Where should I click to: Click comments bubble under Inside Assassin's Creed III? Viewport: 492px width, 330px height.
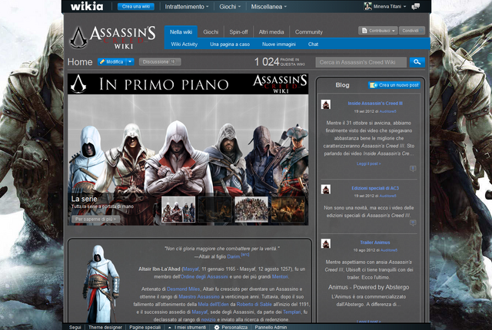(x=413, y=168)
